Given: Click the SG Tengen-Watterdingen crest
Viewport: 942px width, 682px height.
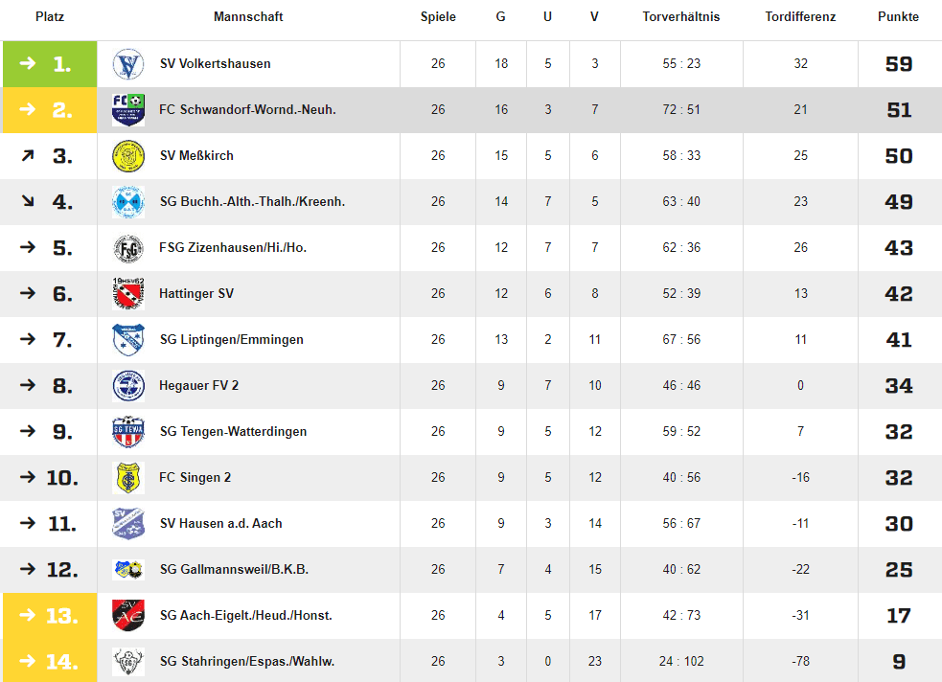Looking at the screenshot, I should coord(128,432).
